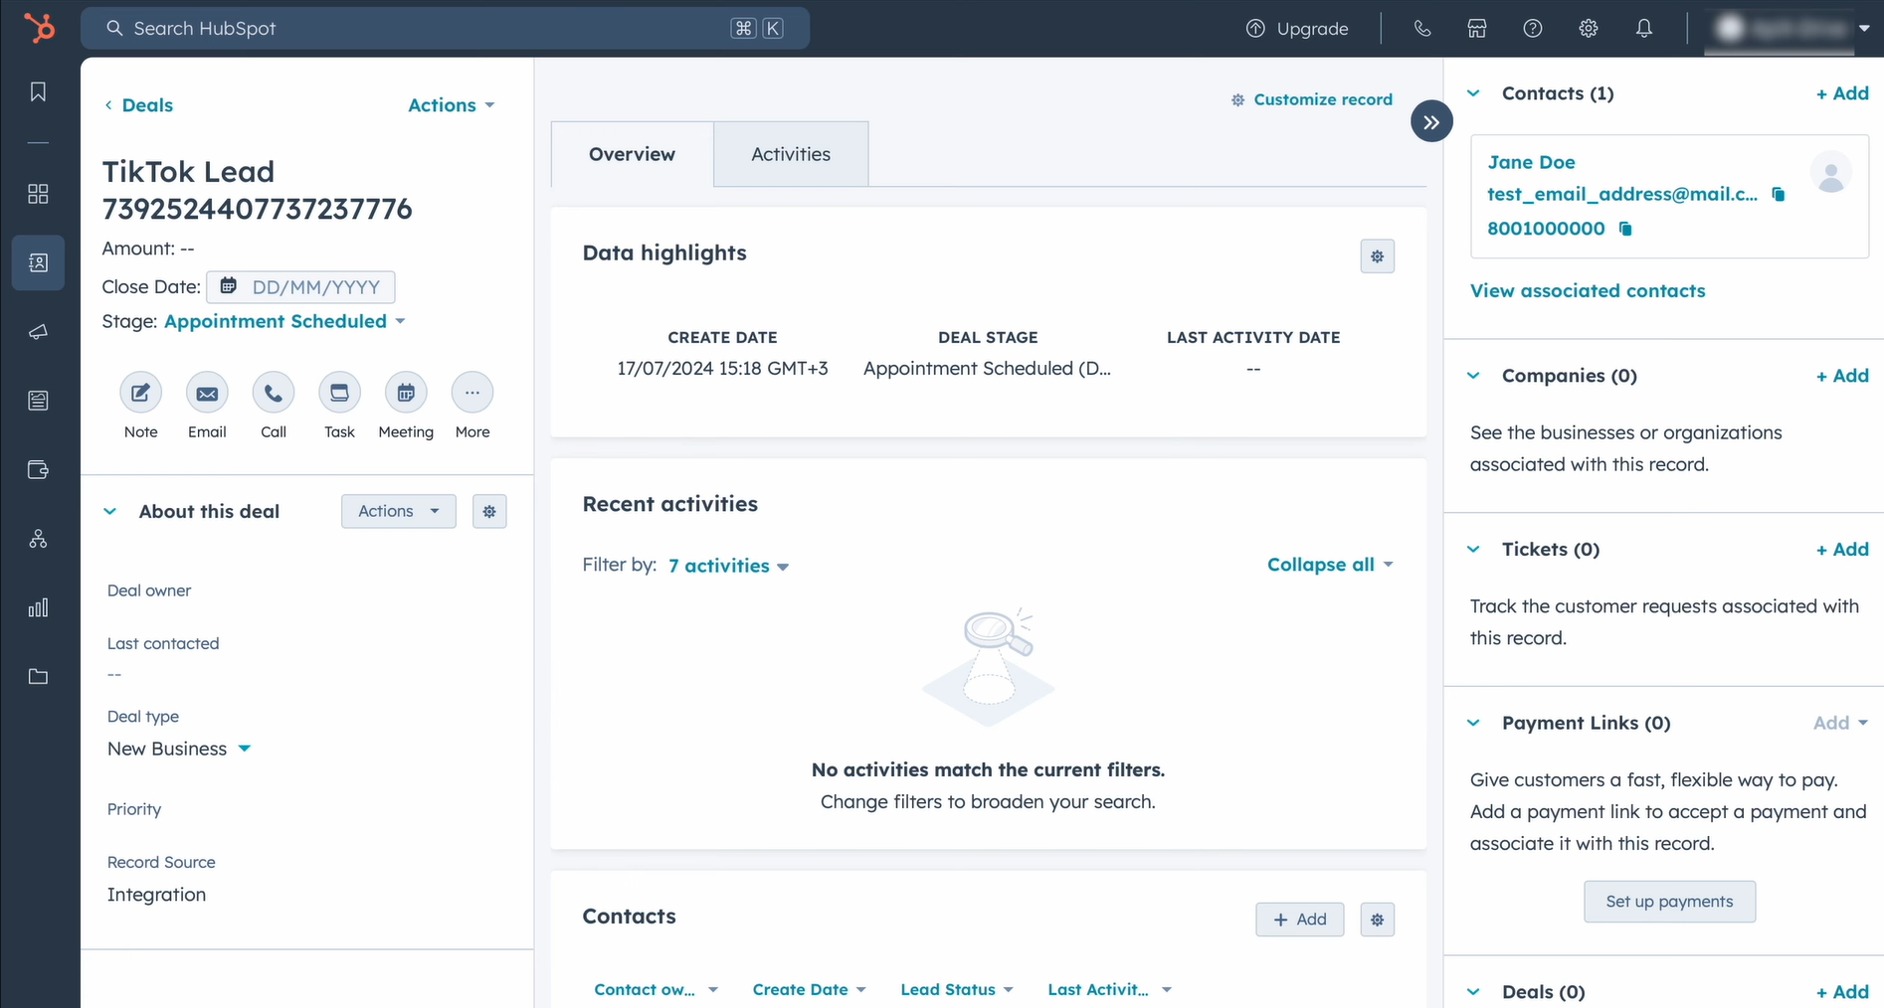
Task: Collapse the Companies (0) sidebar section
Action: pos(1473,376)
